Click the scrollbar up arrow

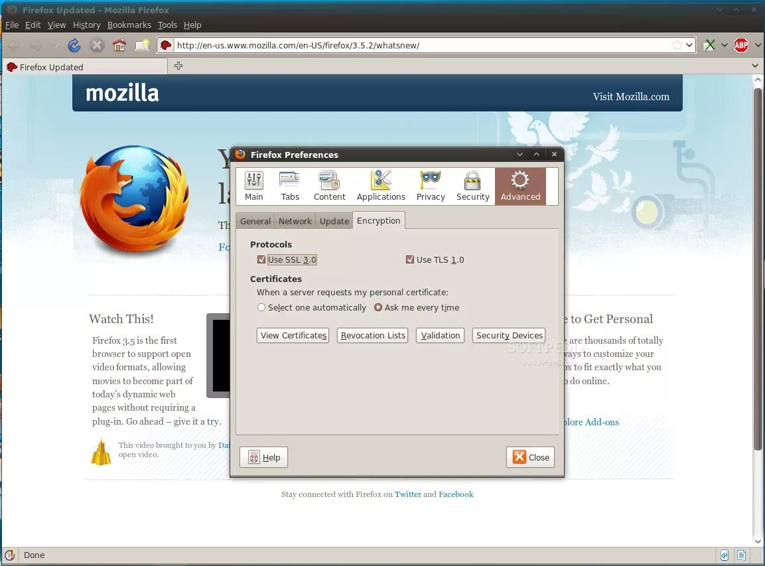click(x=758, y=80)
